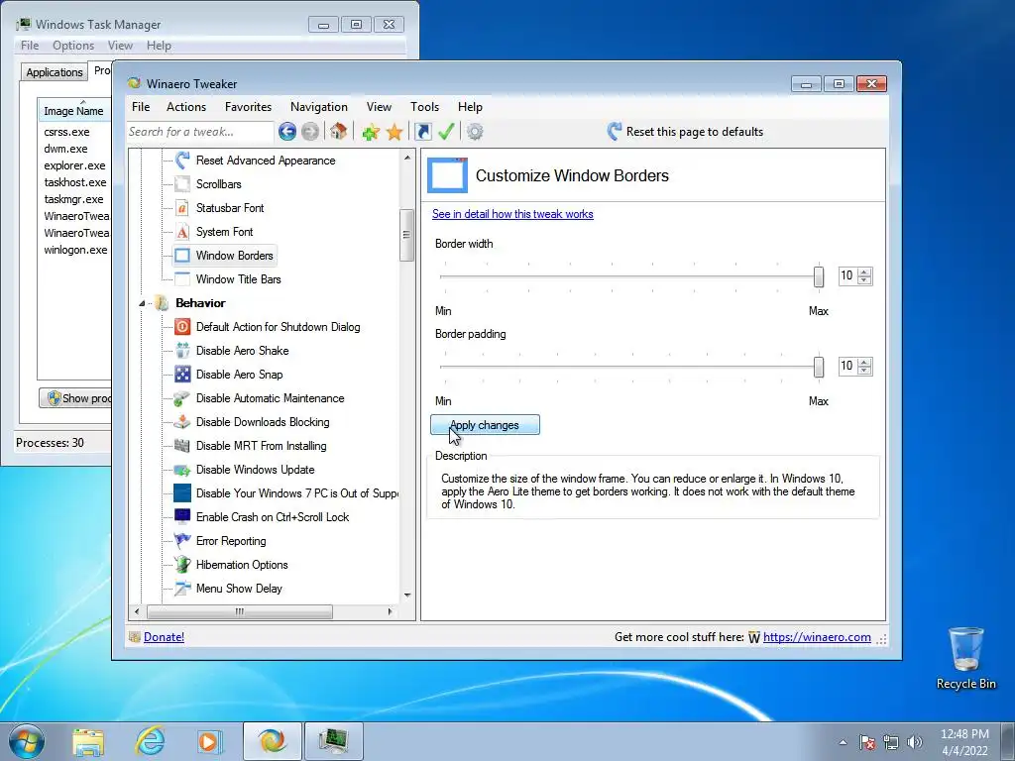The image size is (1015, 761).
Task: Click the Disable Windows Update icon
Action: pyautogui.click(x=182, y=470)
